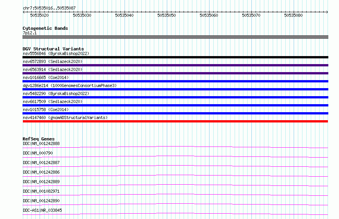Open variant nsv5556846 (ByrskaBishop2022) label

click(x=56, y=53)
